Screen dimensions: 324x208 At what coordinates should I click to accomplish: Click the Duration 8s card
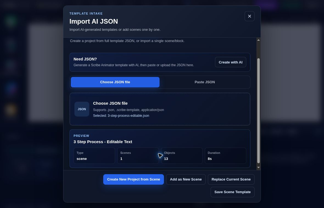tap(225, 156)
